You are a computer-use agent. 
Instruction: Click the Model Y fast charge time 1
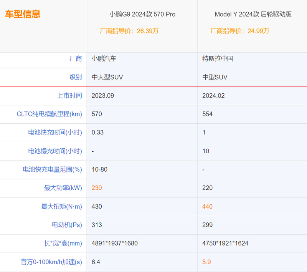point(204,133)
